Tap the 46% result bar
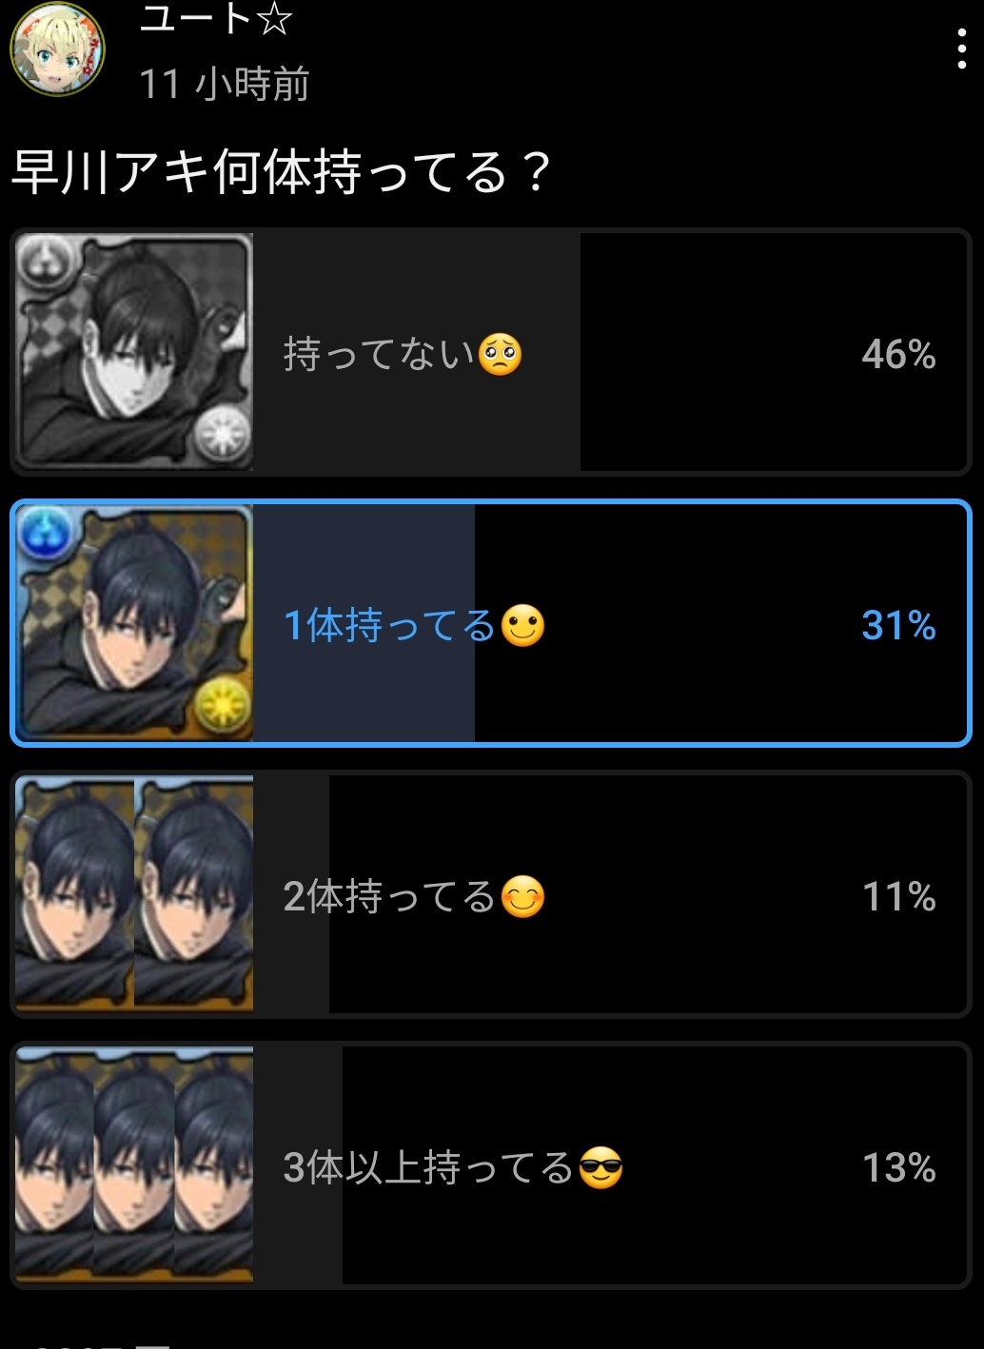984x1349 pixels. pos(417,352)
